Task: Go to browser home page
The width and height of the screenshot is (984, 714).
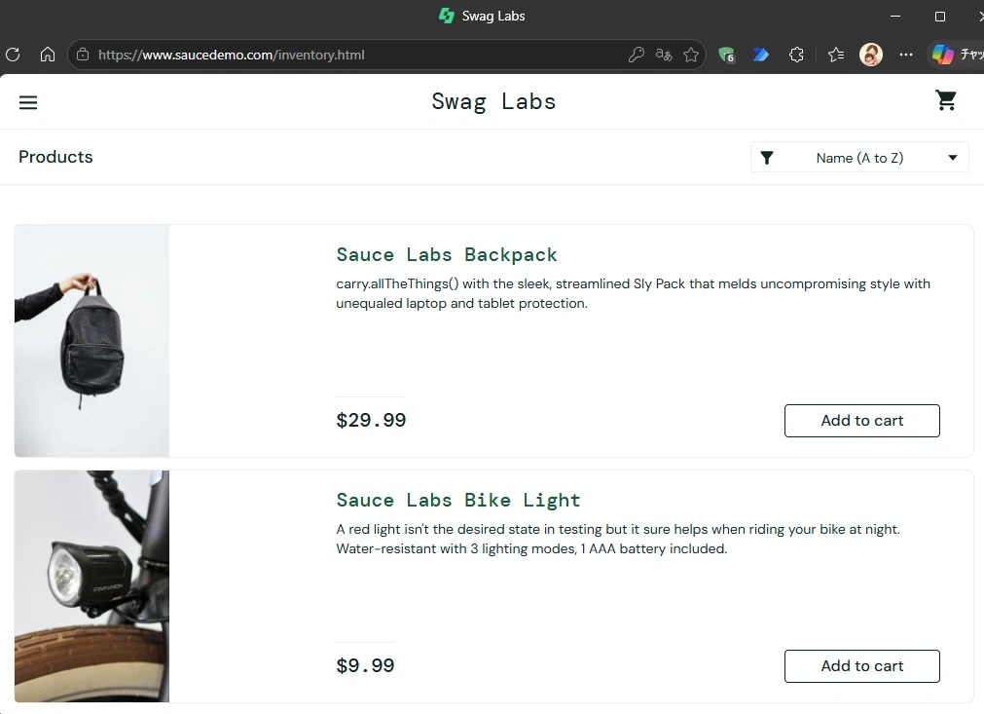Action: [48, 55]
